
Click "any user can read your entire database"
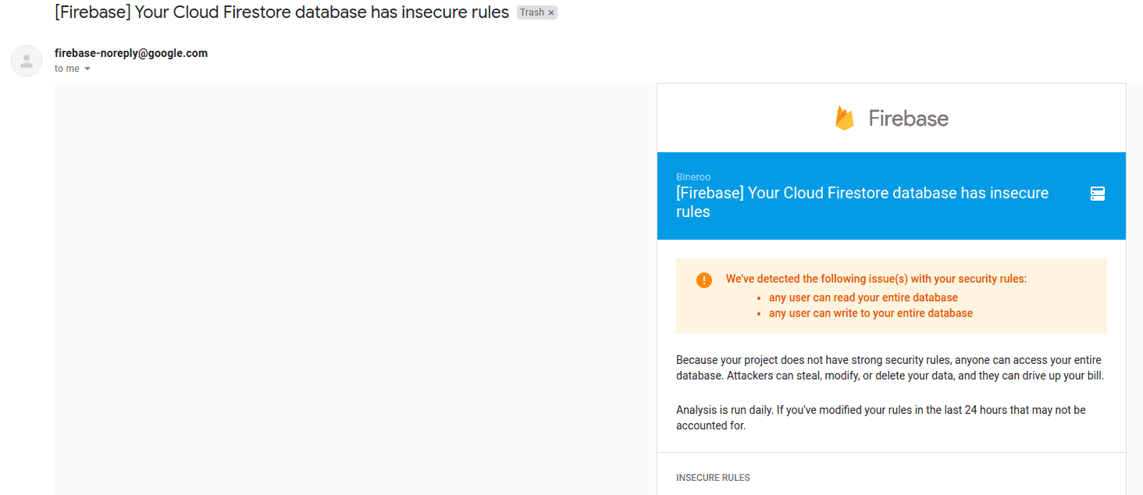(863, 297)
